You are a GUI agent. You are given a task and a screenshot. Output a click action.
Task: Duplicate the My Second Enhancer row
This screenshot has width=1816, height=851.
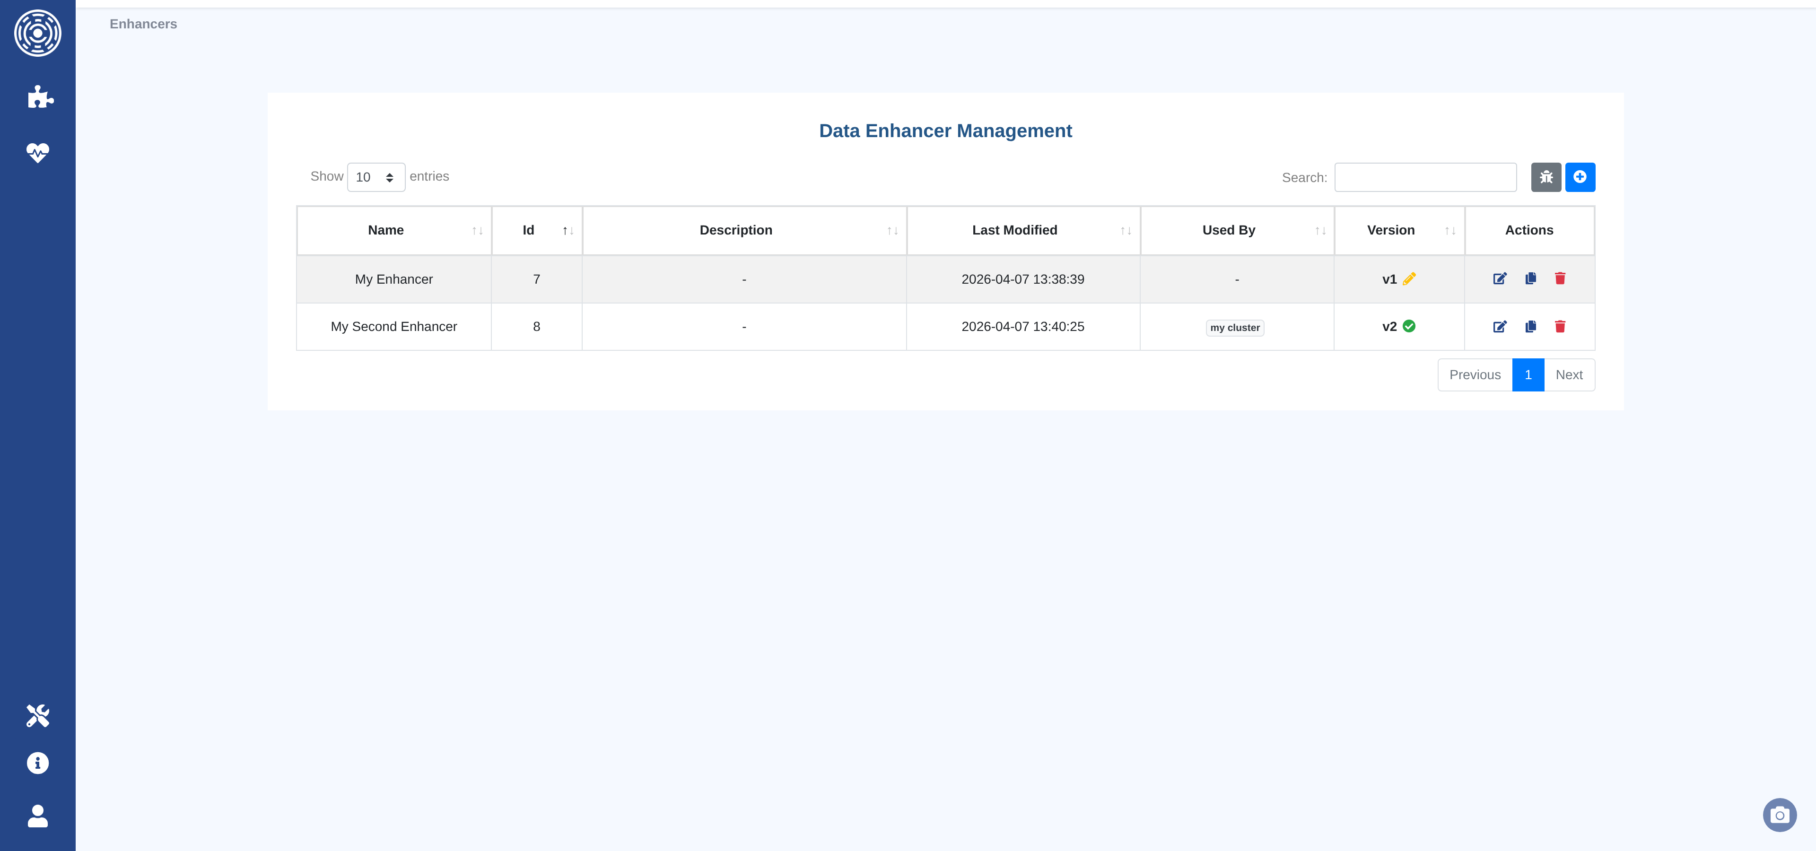[1530, 327]
